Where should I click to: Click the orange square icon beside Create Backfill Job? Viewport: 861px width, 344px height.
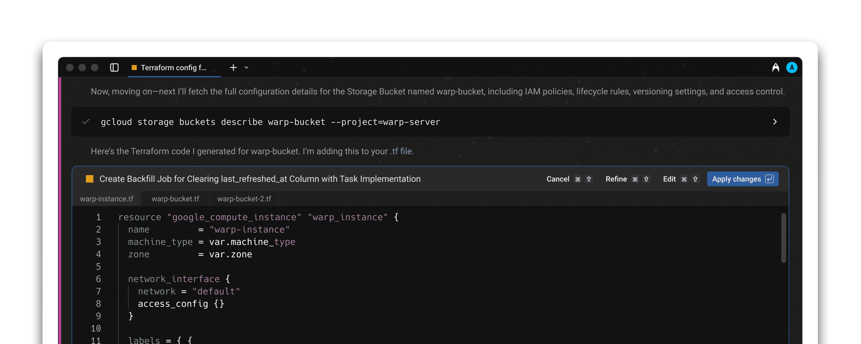[89, 179]
